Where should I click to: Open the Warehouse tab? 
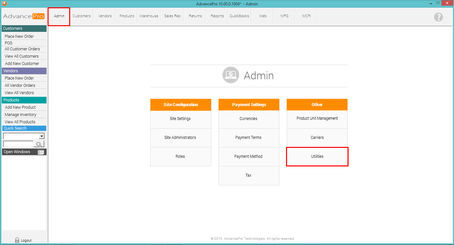coord(149,16)
